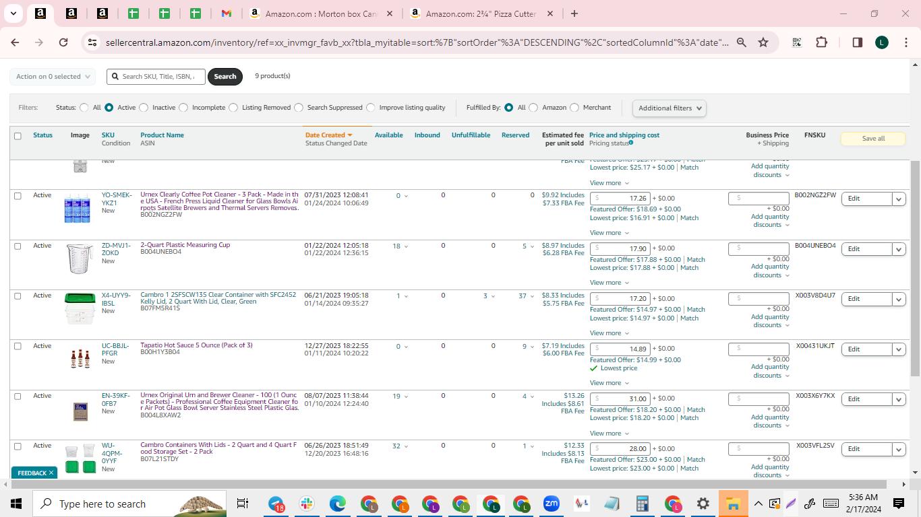Close the Morton box Amazon tab
Viewport: 921px width, 517px height.
click(391, 13)
